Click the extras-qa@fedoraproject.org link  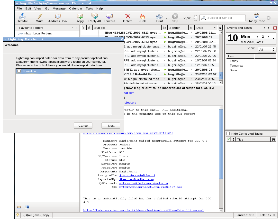tap(143, 183)
